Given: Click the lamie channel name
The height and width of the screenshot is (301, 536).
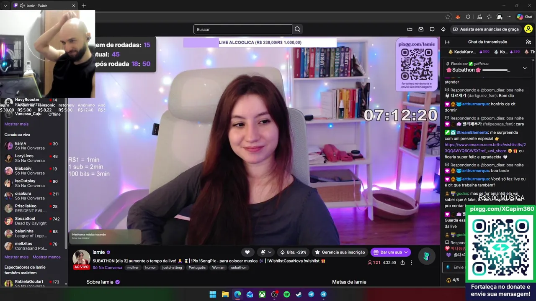Looking at the screenshot, I should [99, 252].
